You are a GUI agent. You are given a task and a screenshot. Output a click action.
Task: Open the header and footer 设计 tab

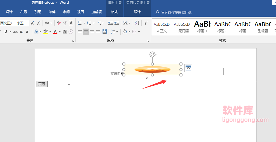tap(137, 12)
